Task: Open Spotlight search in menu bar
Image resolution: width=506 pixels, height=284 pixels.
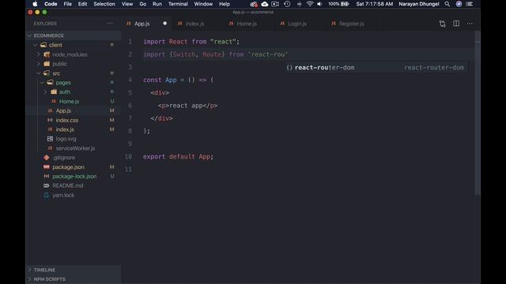Action: (x=447, y=4)
